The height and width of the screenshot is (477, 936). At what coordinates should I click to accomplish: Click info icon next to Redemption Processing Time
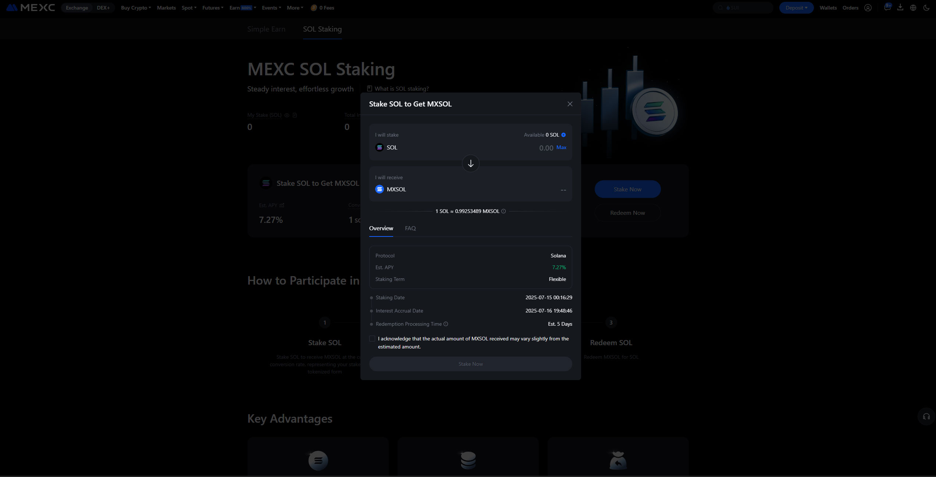[446, 324]
